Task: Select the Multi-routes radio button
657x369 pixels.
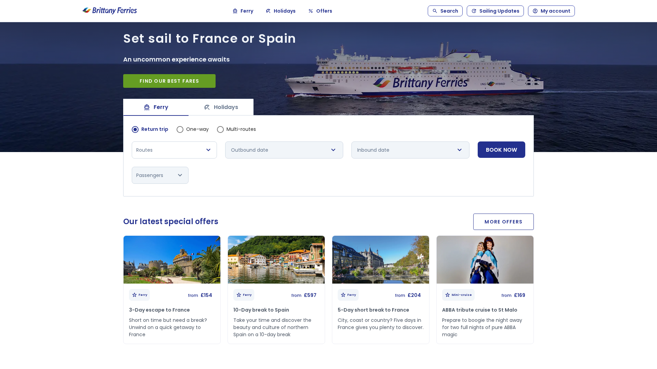Action: (x=220, y=129)
